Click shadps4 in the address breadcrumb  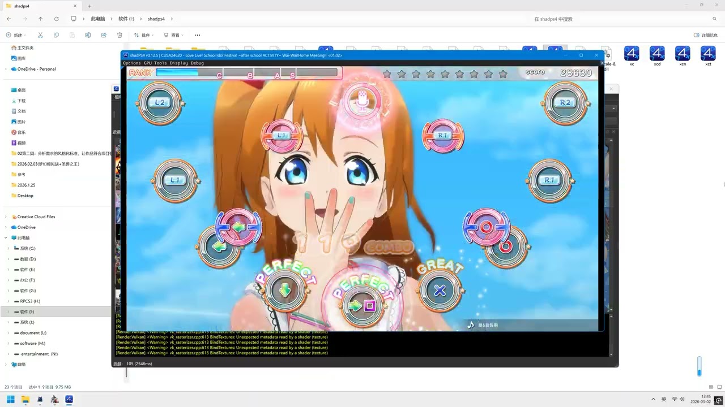tap(156, 19)
